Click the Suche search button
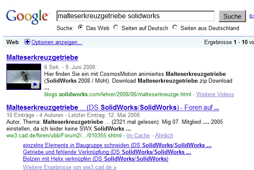Viewport: 254px width, 170px height. pos(232,16)
